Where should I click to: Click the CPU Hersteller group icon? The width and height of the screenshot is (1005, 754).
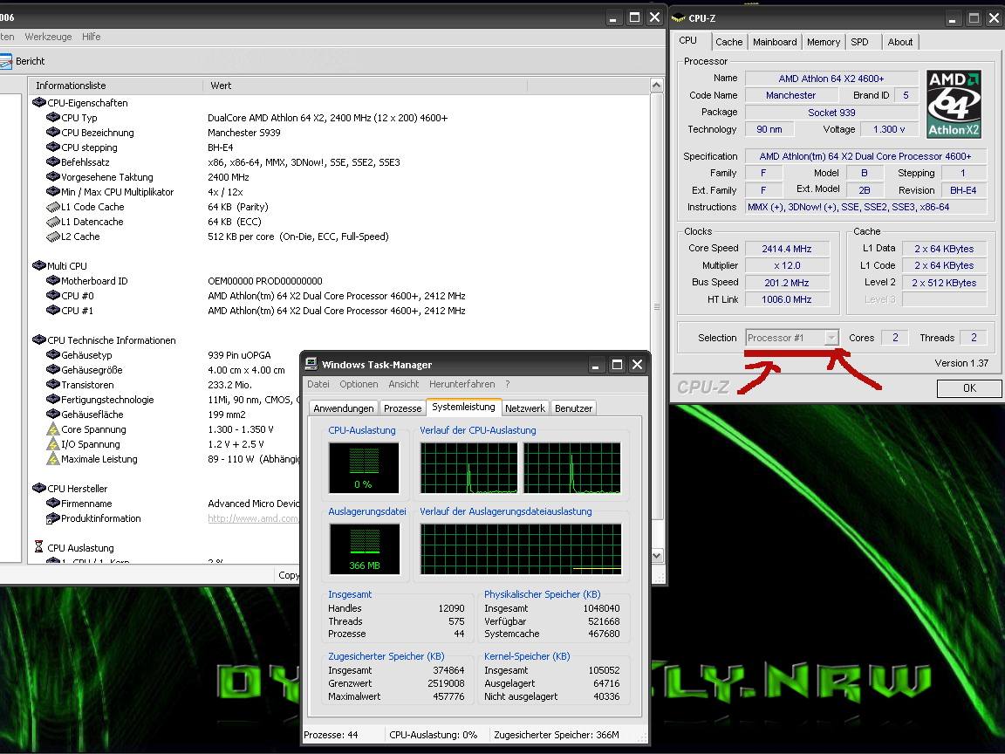click(x=38, y=488)
